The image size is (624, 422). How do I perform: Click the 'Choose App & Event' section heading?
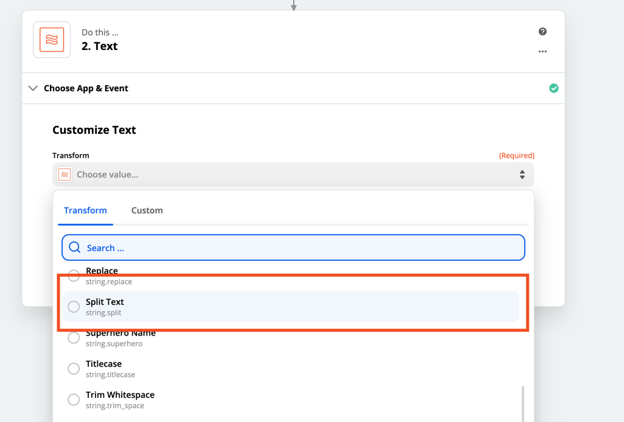(86, 88)
